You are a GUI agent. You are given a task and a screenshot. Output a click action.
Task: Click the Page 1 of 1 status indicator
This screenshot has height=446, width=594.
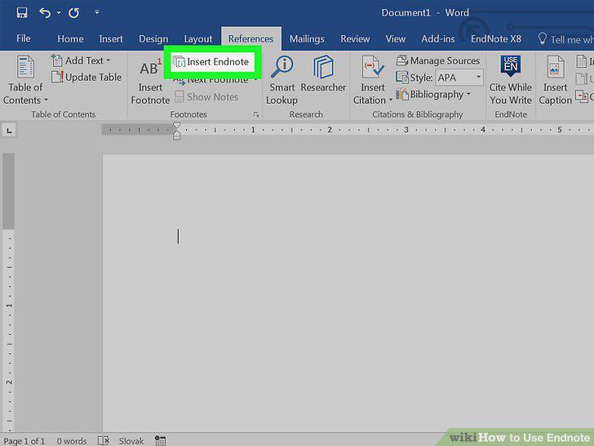[x=24, y=441]
